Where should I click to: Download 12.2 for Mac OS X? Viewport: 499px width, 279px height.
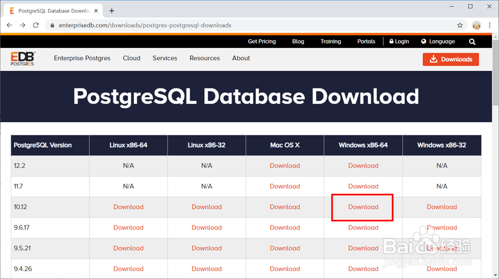coord(285,166)
